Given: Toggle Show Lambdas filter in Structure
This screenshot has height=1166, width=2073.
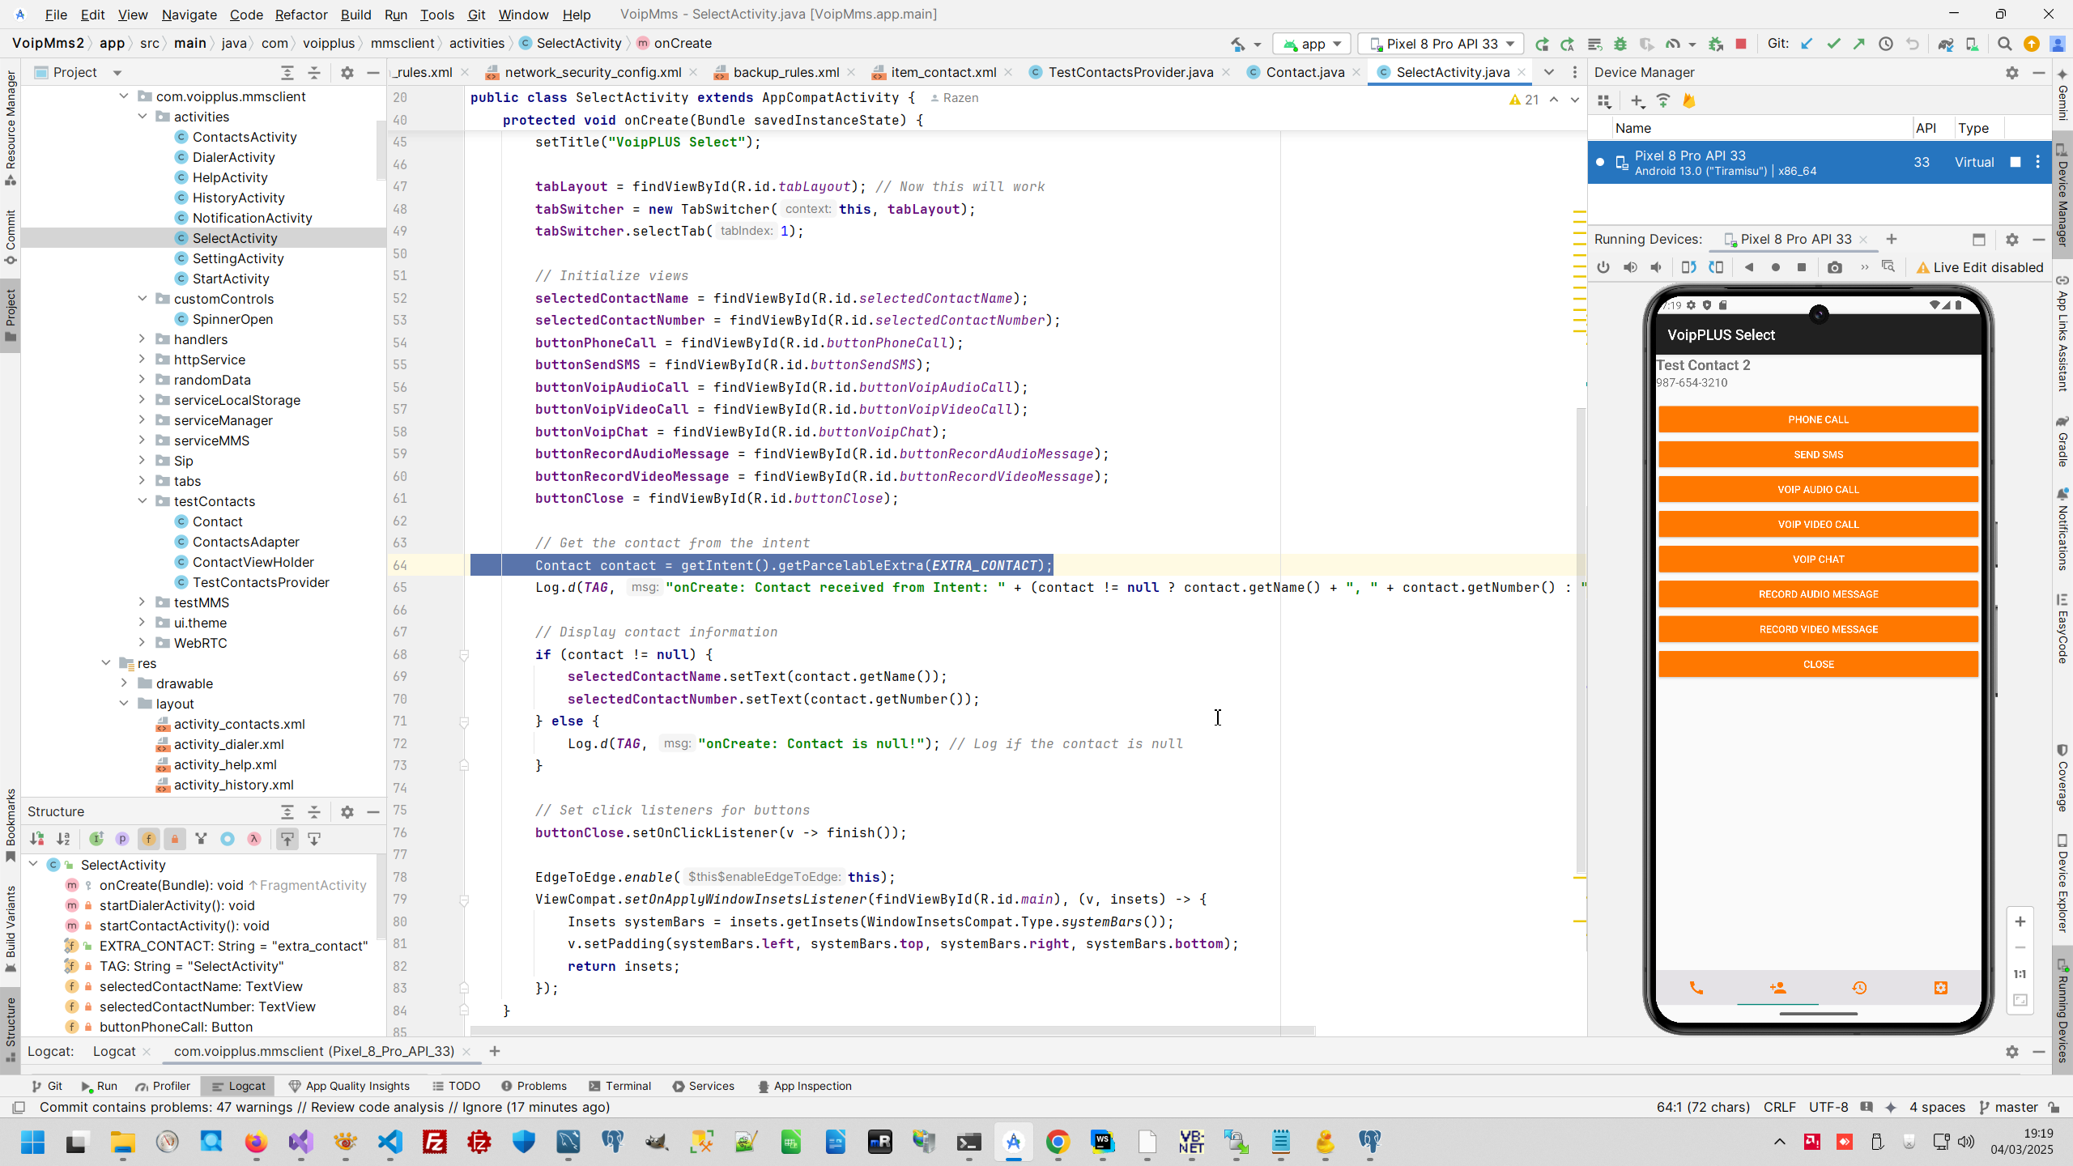Looking at the screenshot, I should [253, 839].
